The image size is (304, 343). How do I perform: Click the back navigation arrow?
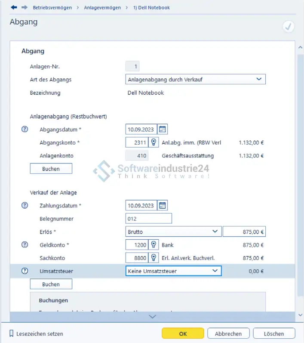pos(14,7)
